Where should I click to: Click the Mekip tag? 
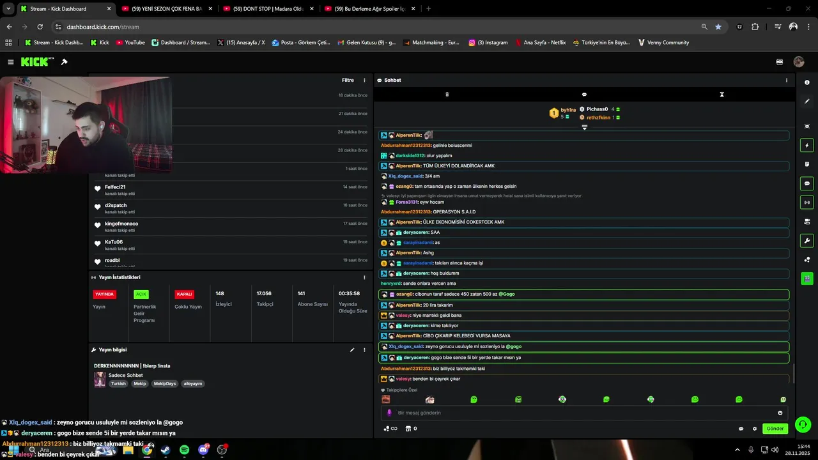[140, 384]
